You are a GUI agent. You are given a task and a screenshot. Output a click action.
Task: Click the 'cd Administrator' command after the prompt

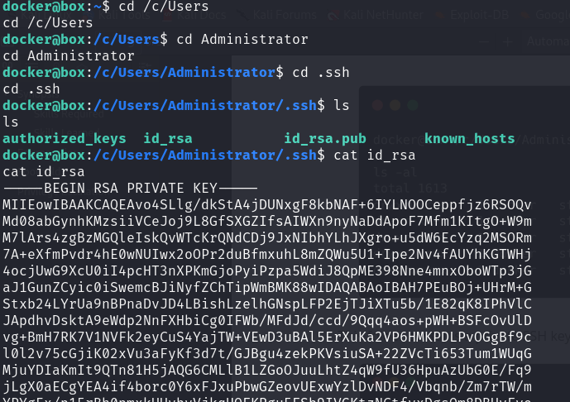pos(242,39)
